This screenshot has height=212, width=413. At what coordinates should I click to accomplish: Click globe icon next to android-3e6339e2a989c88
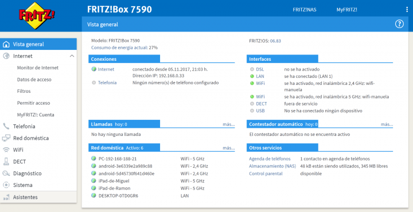(93, 166)
